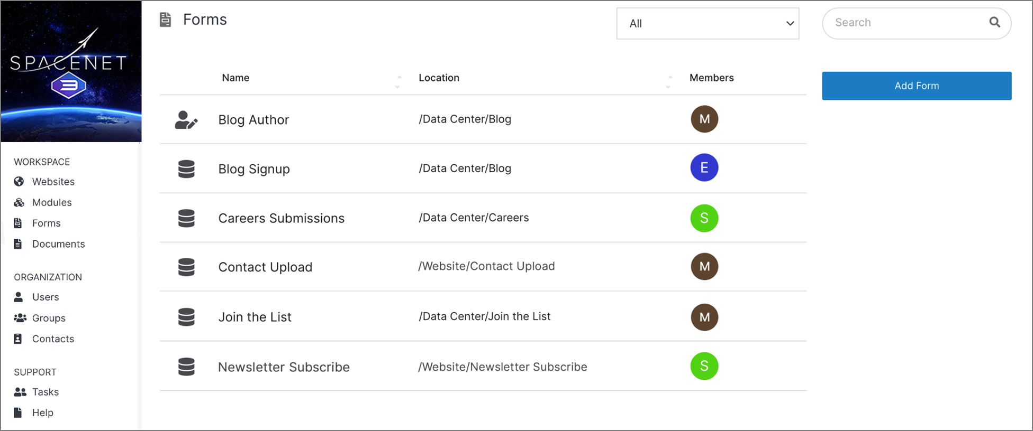The image size is (1033, 431).
Task: Click Blog Author's /Data Center/Blog location
Action: pos(465,119)
